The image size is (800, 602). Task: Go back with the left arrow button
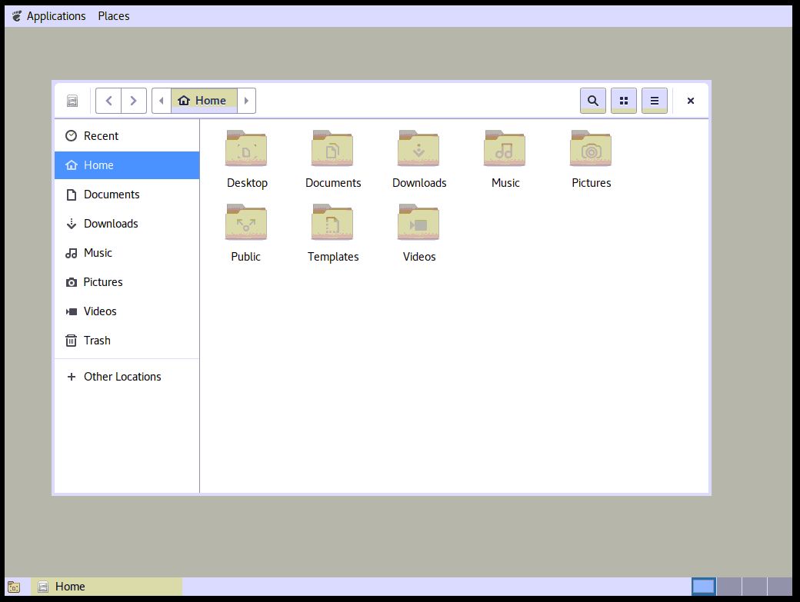pos(108,101)
